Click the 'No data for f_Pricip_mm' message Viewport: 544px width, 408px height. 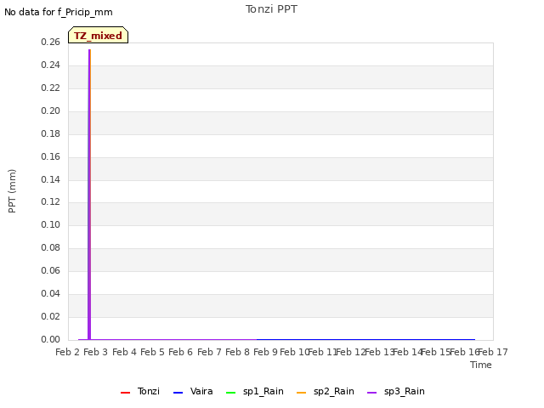tap(59, 12)
